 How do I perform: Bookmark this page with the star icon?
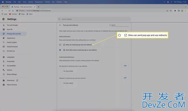[171, 11]
